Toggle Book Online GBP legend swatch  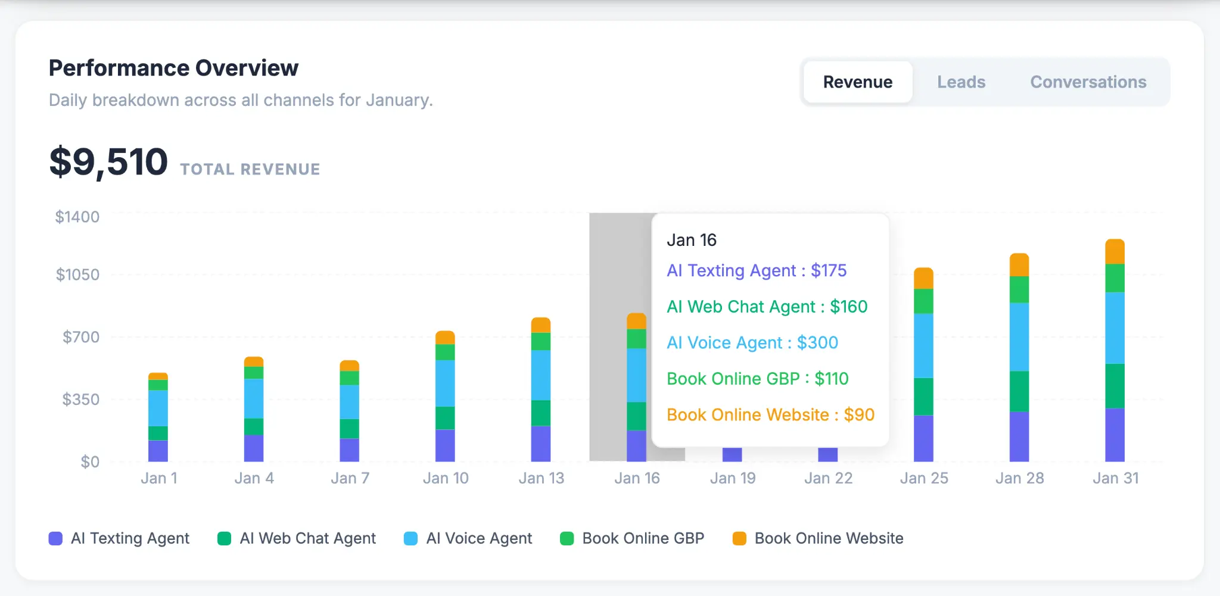(x=567, y=538)
